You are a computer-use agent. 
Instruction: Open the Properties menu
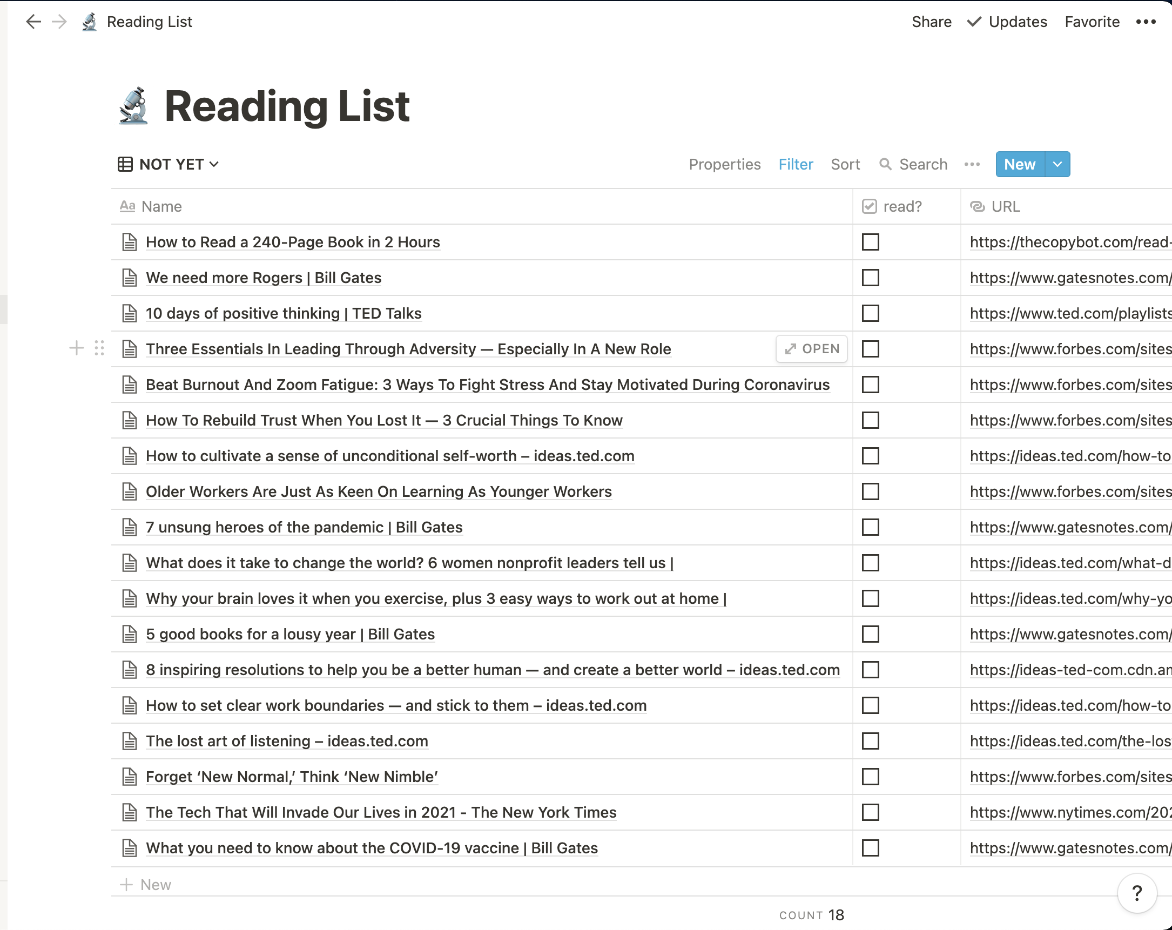click(x=725, y=164)
